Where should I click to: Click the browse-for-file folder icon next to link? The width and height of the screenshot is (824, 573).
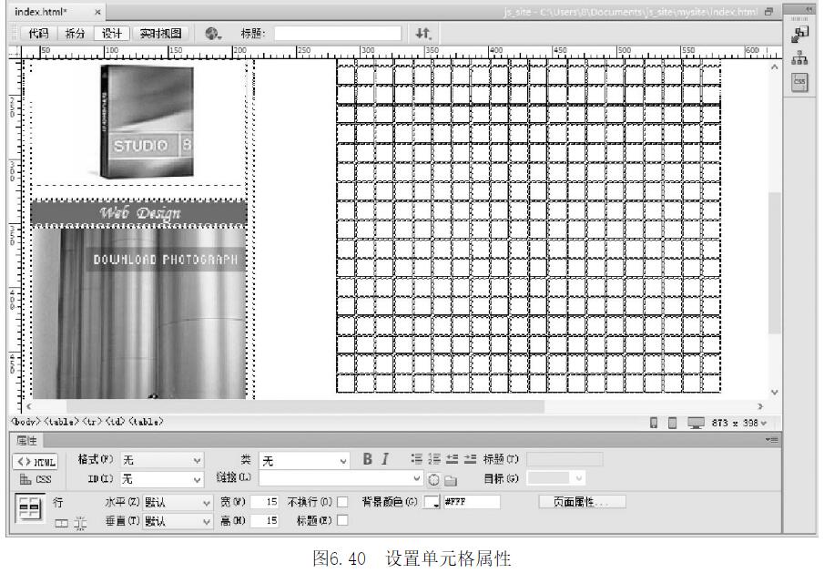(450, 477)
